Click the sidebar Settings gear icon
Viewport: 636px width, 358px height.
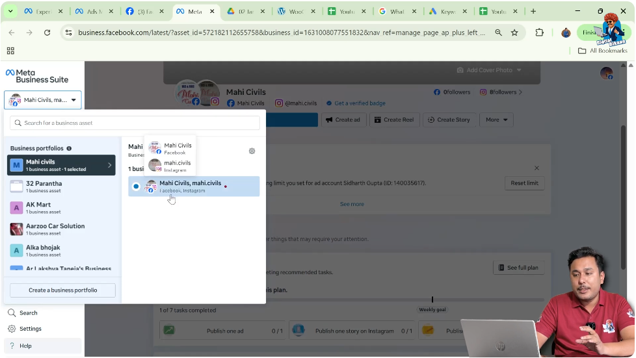pos(12,329)
